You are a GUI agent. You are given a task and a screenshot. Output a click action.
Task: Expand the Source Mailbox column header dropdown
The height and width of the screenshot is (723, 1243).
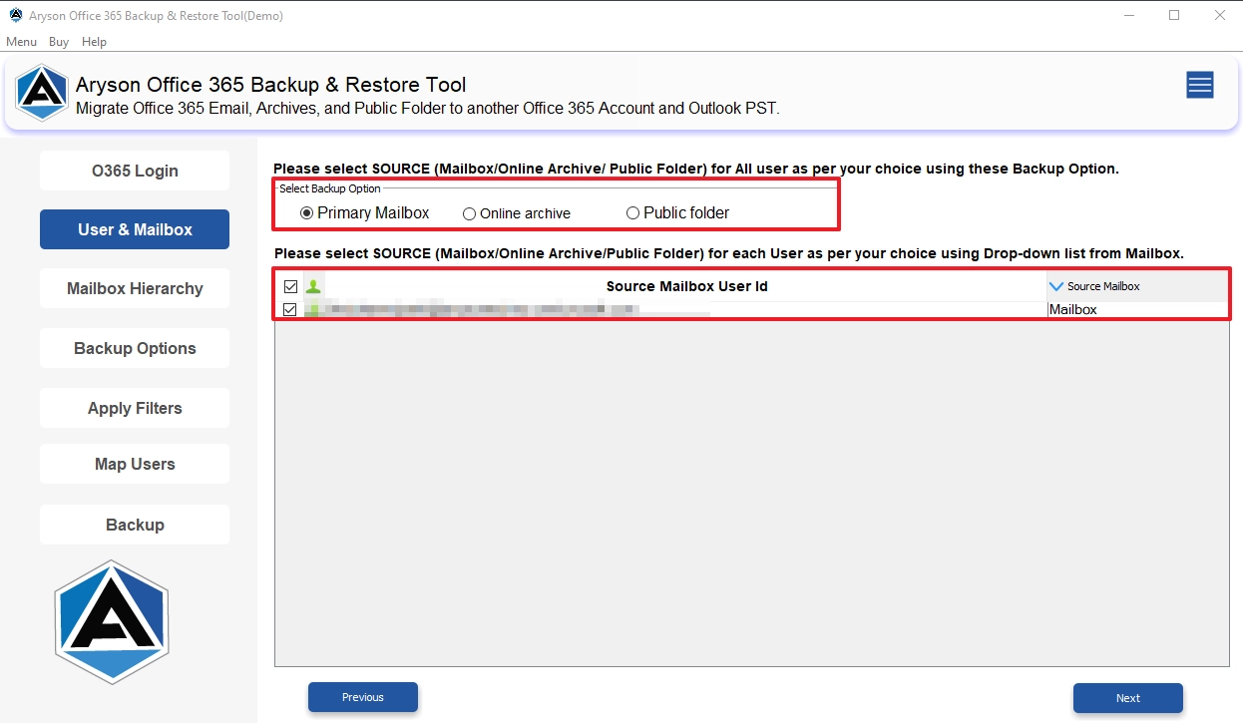[x=1137, y=286]
